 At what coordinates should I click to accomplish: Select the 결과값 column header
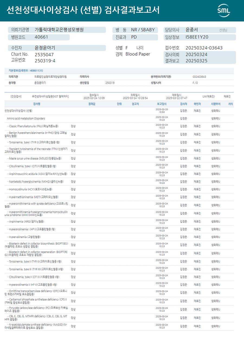[92, 104]
